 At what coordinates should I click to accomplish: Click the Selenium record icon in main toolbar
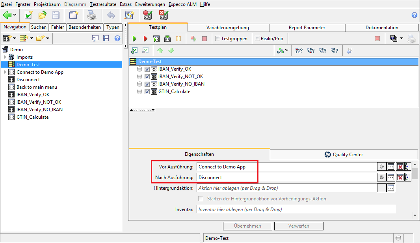point(147,15)
